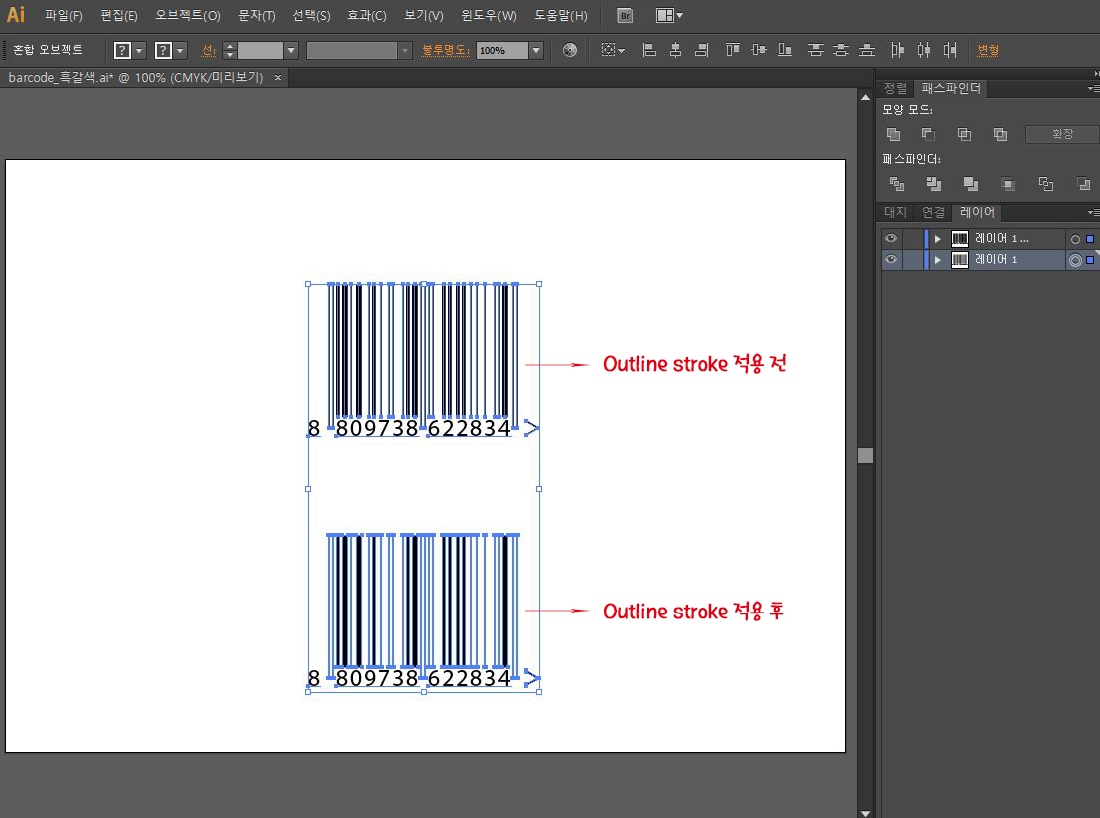Click the Unite shape mode icon
This screenshot has width=1100, height=818.
[893, 134]
